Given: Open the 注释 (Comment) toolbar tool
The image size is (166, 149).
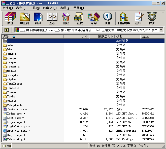Looking at the screenshot, I should 138,18.
